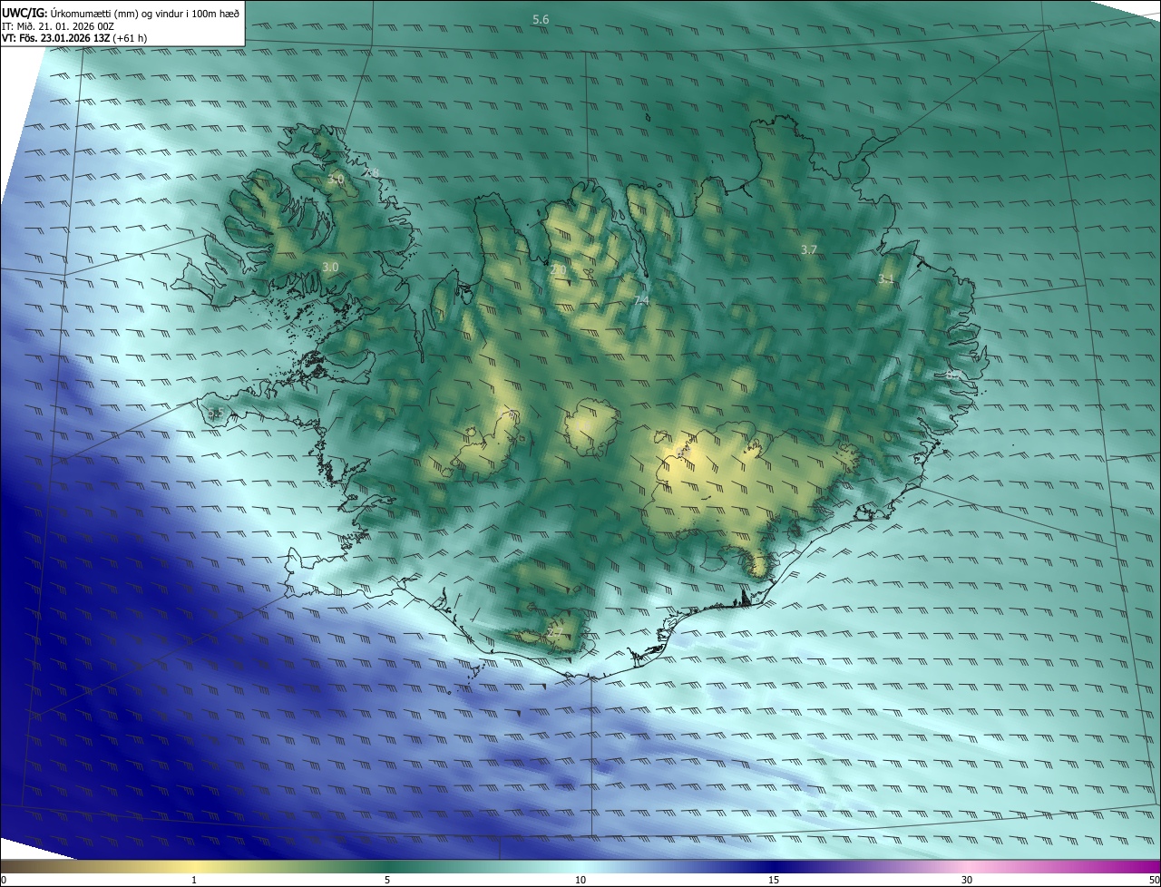Image resolution: width=1161 pixels, height=887 pixels.
Task: Click the 15 tick on the color scale
Action: pyautogui.click(x=774, y=880)
